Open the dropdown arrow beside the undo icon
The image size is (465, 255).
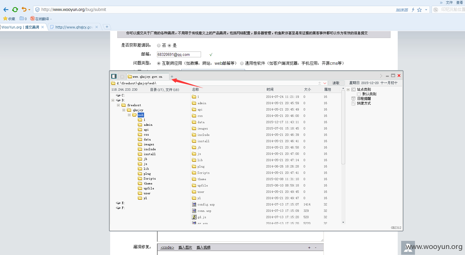pos(29,10)
